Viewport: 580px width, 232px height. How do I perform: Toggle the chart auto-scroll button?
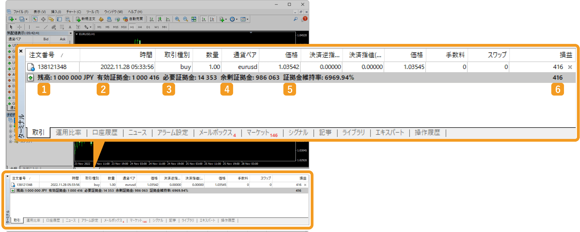pyautogui.click(x=204, y=19)
